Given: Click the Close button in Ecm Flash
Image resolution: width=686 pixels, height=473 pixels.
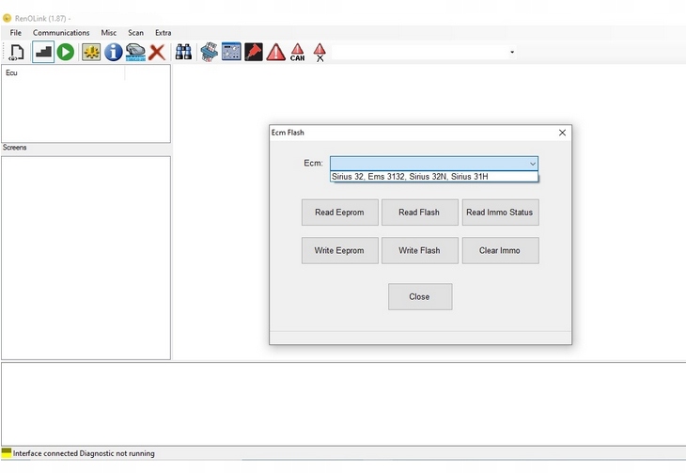Looking at the screenshot, I should point(420,296).
